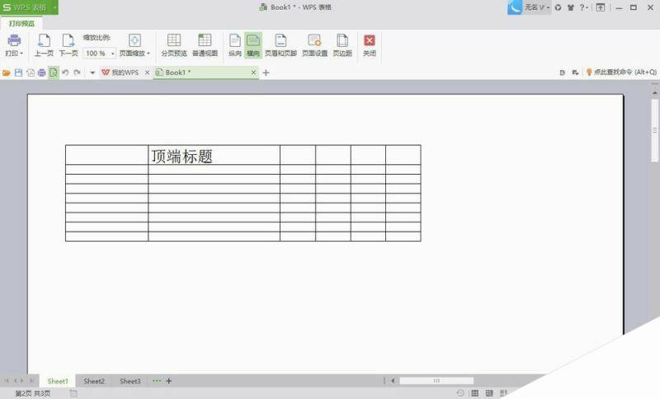Go to next page with 下一页

pos(68,45)
